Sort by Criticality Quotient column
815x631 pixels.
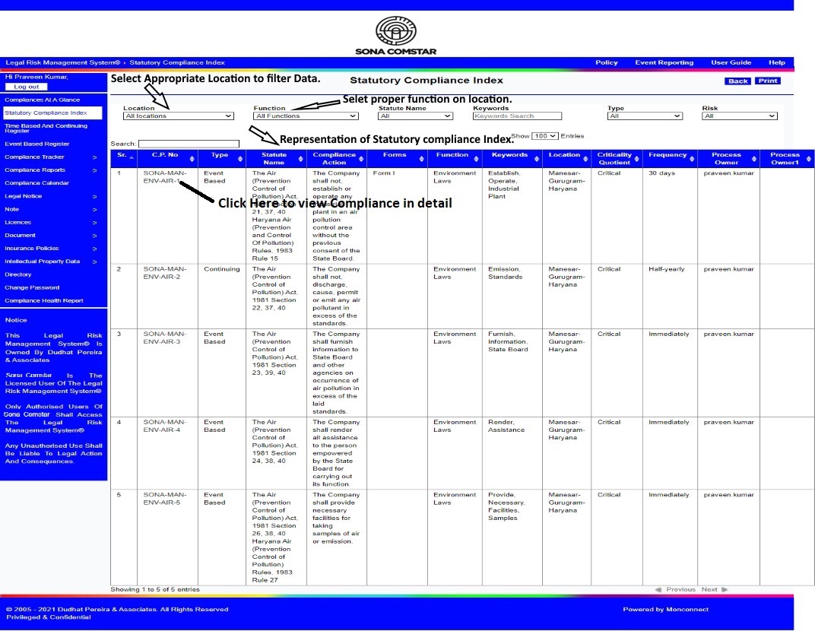[614, 158]
